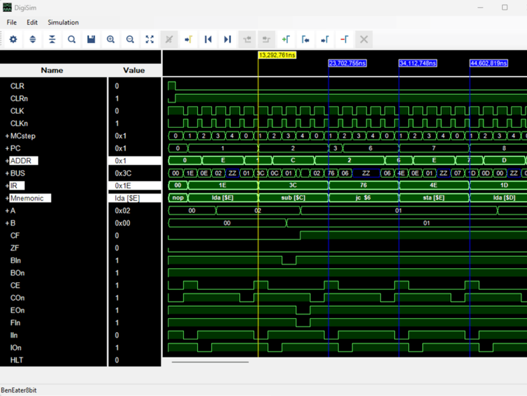Viewport: 527px width, 396px height.
Task: Expand the ADDR signal bus
Action: click(7, 161)
